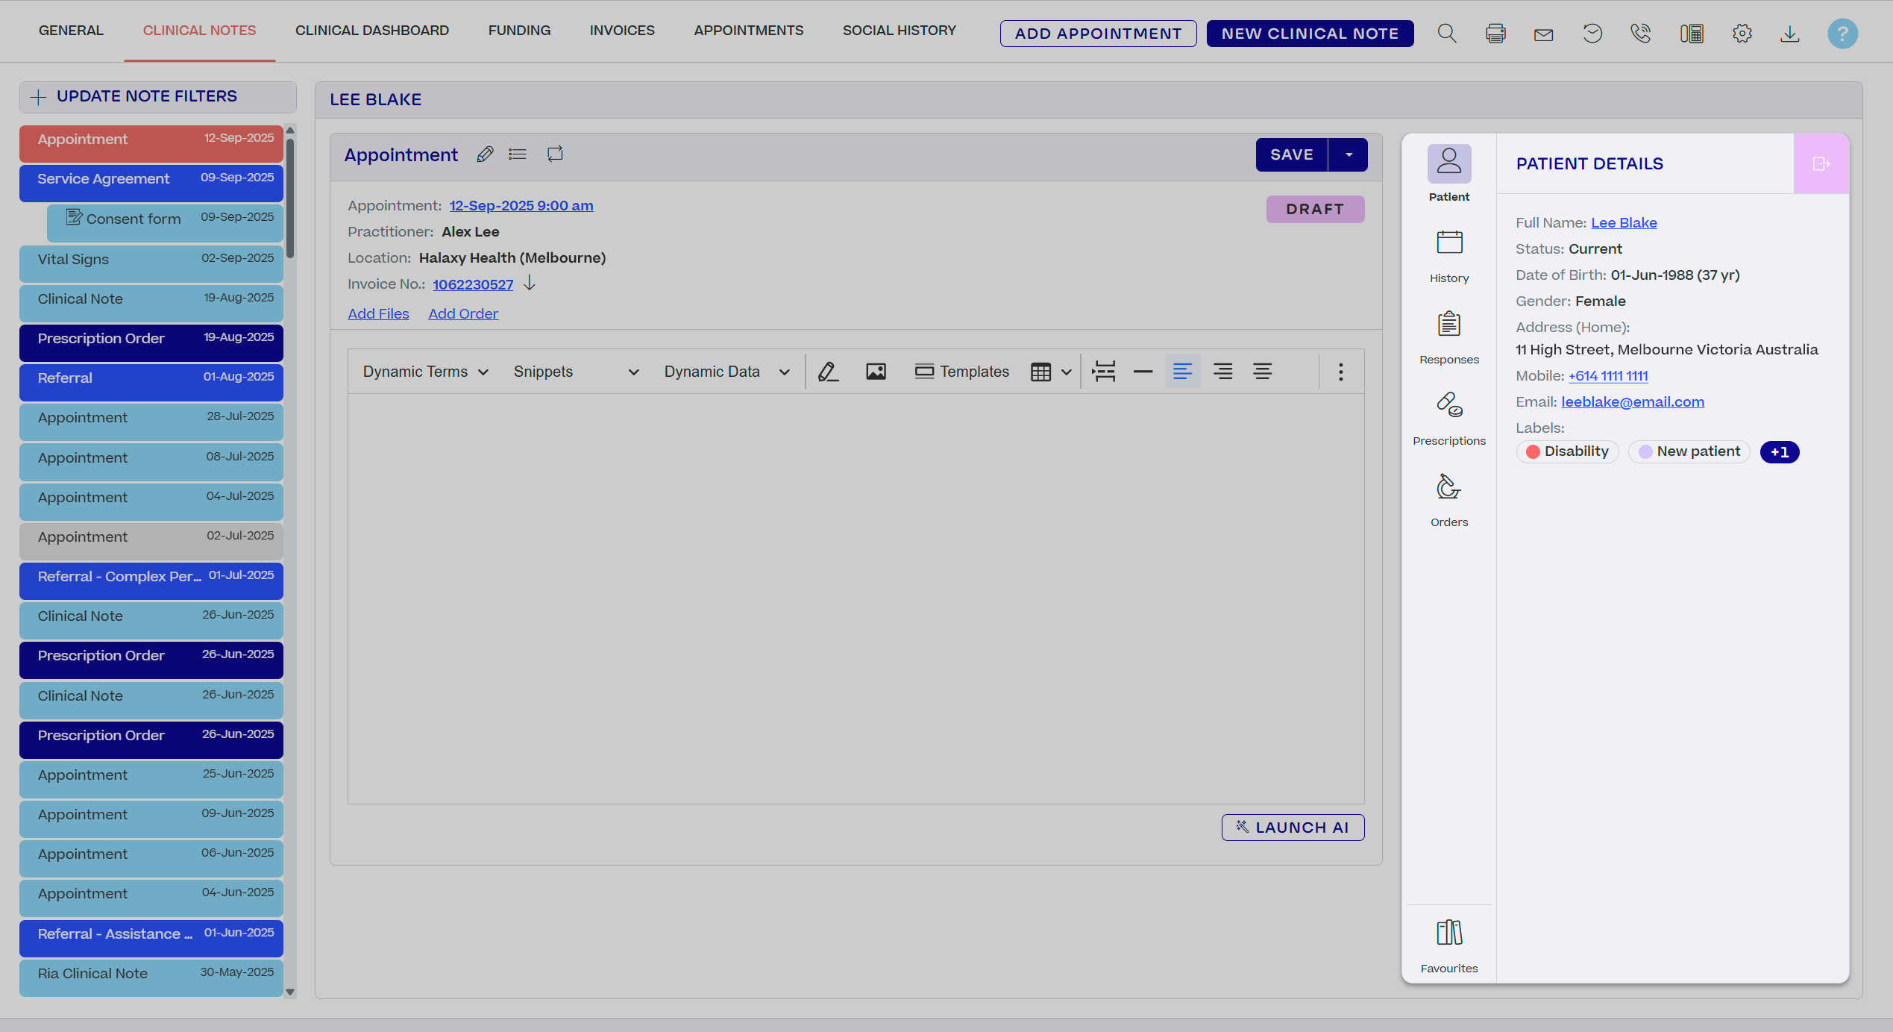Click the pencil edit icon beside Appointment title
This screenshot has height=1032, width=1893.
pos(485,154)
